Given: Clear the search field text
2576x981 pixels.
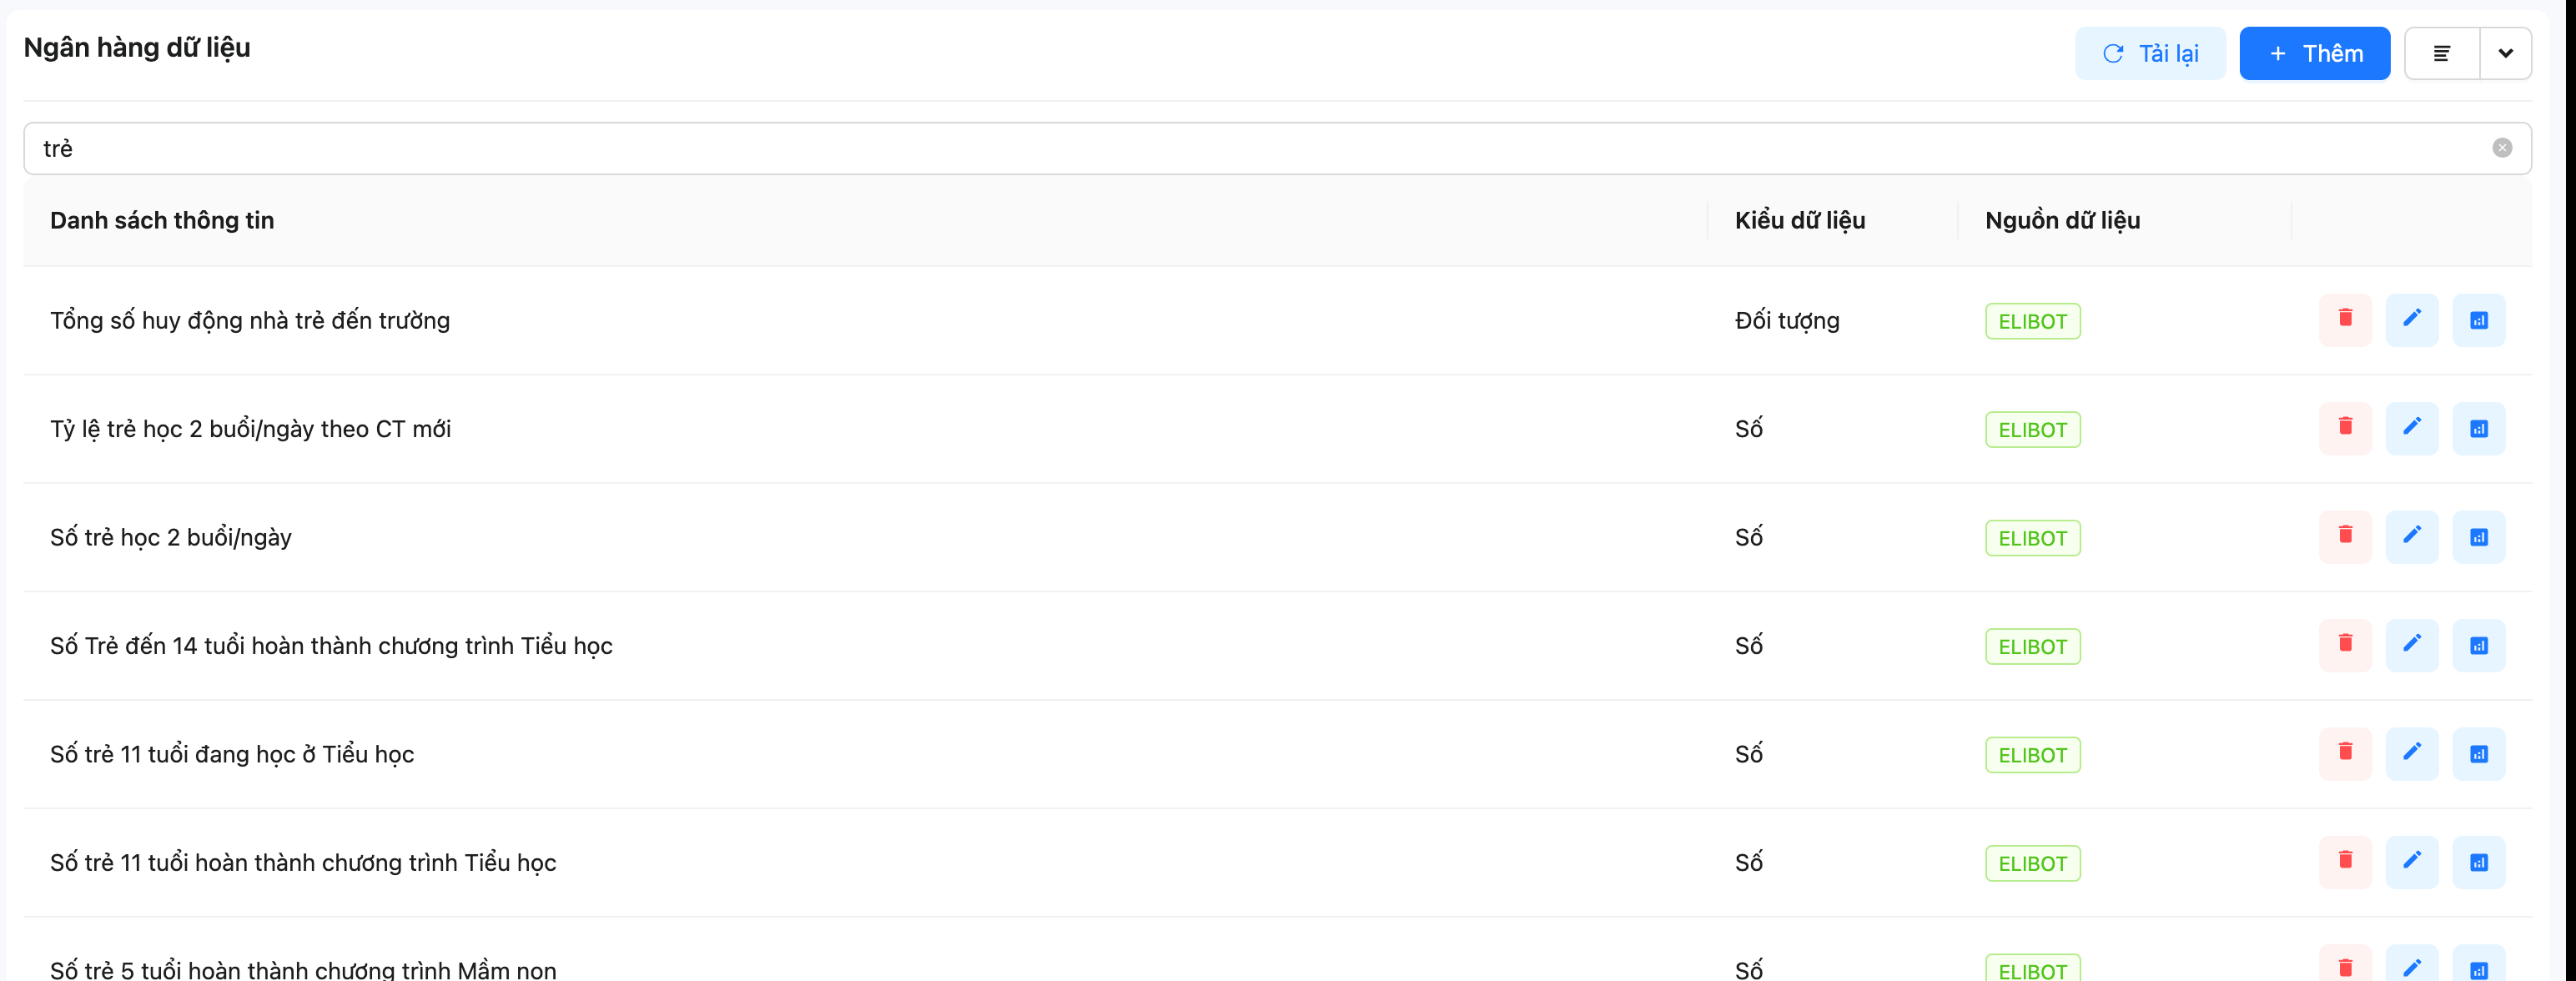Looking at the screenshot, I should pyautogui.click(x=2501, y=148).
